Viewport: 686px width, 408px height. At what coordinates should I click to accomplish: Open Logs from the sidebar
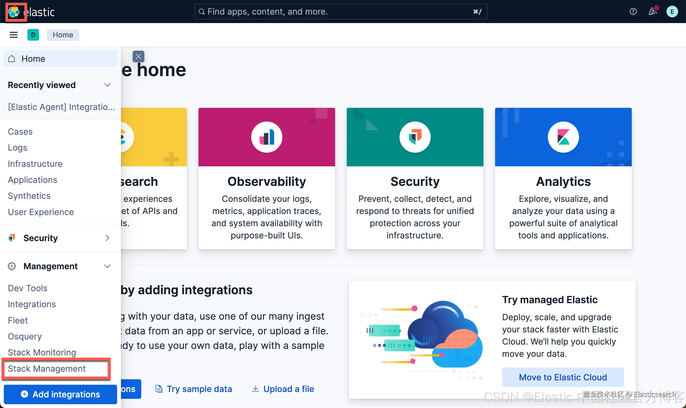17,148
